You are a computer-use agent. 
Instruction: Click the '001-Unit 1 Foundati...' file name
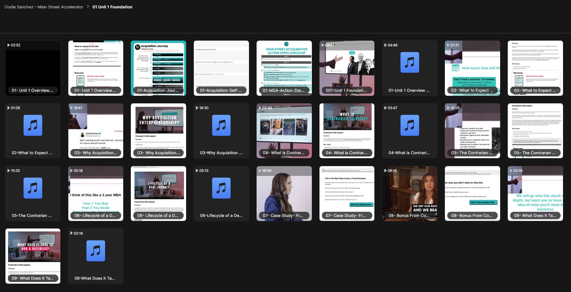346,90
